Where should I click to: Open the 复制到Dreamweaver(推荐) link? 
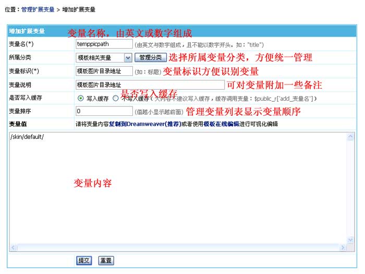click(140, 124)
